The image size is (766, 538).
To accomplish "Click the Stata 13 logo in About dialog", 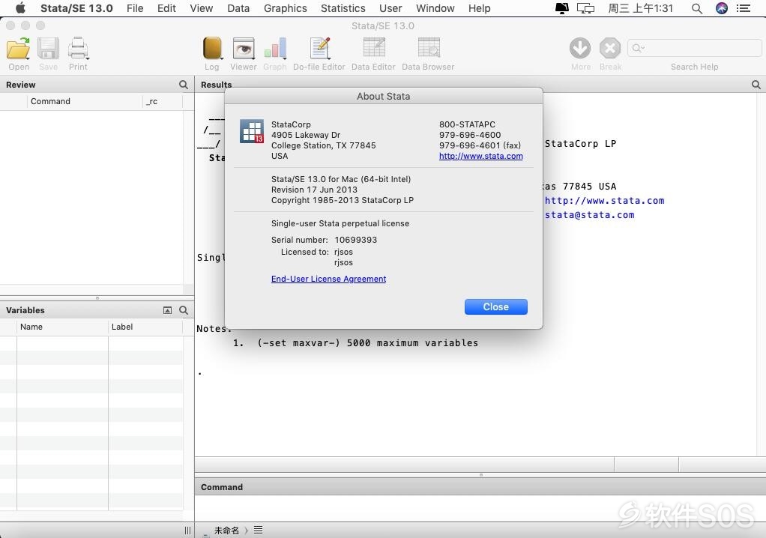I will click(252, 131).
